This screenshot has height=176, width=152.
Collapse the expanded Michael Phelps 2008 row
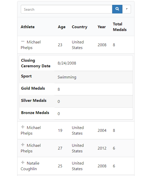click(x=23, y=41)
